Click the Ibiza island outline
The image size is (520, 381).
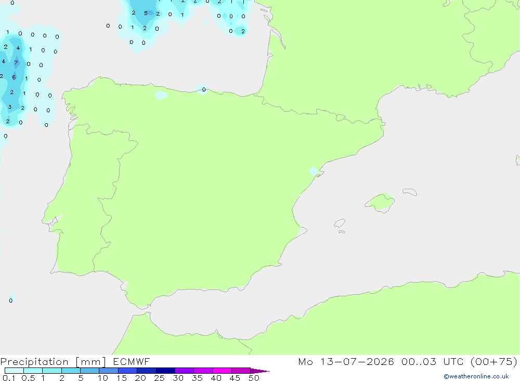point(340,224)
